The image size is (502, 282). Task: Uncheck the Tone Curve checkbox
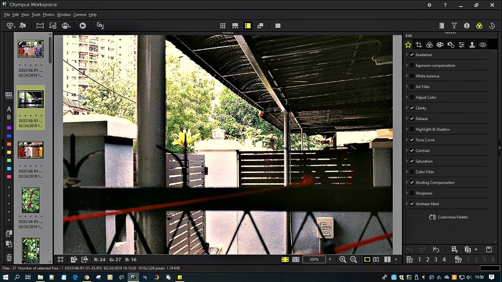[412, 140]
